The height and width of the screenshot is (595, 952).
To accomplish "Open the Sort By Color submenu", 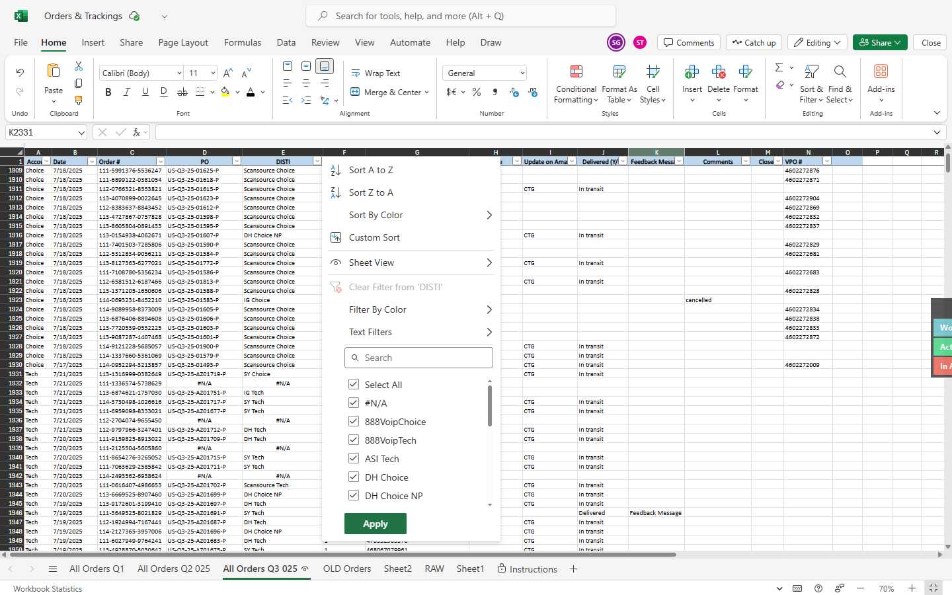I will (x=412, y=215).
